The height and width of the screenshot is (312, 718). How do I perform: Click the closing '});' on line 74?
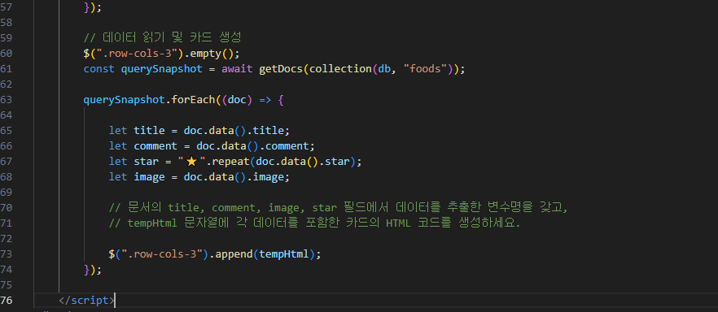[93, 270]
